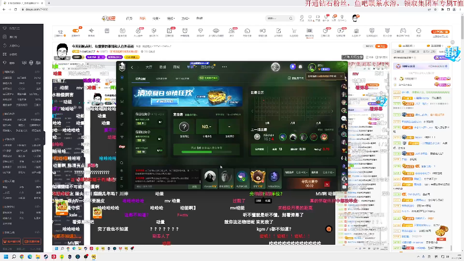This screenshot has height=261, width=464.
Task: Tick the checkbox beside 5E client sub-tabs
Action: pos(289,78)
